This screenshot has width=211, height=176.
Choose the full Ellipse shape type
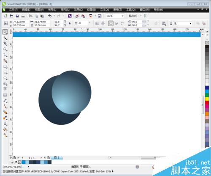pos(111,23)
